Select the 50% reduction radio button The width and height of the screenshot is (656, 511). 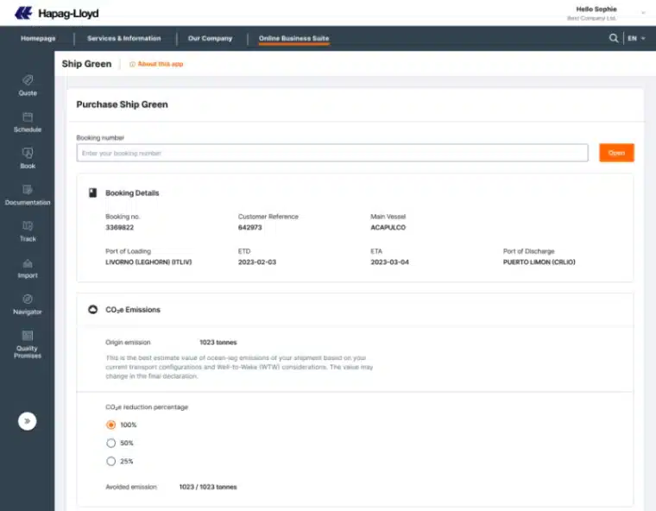[x=110, y=443]
